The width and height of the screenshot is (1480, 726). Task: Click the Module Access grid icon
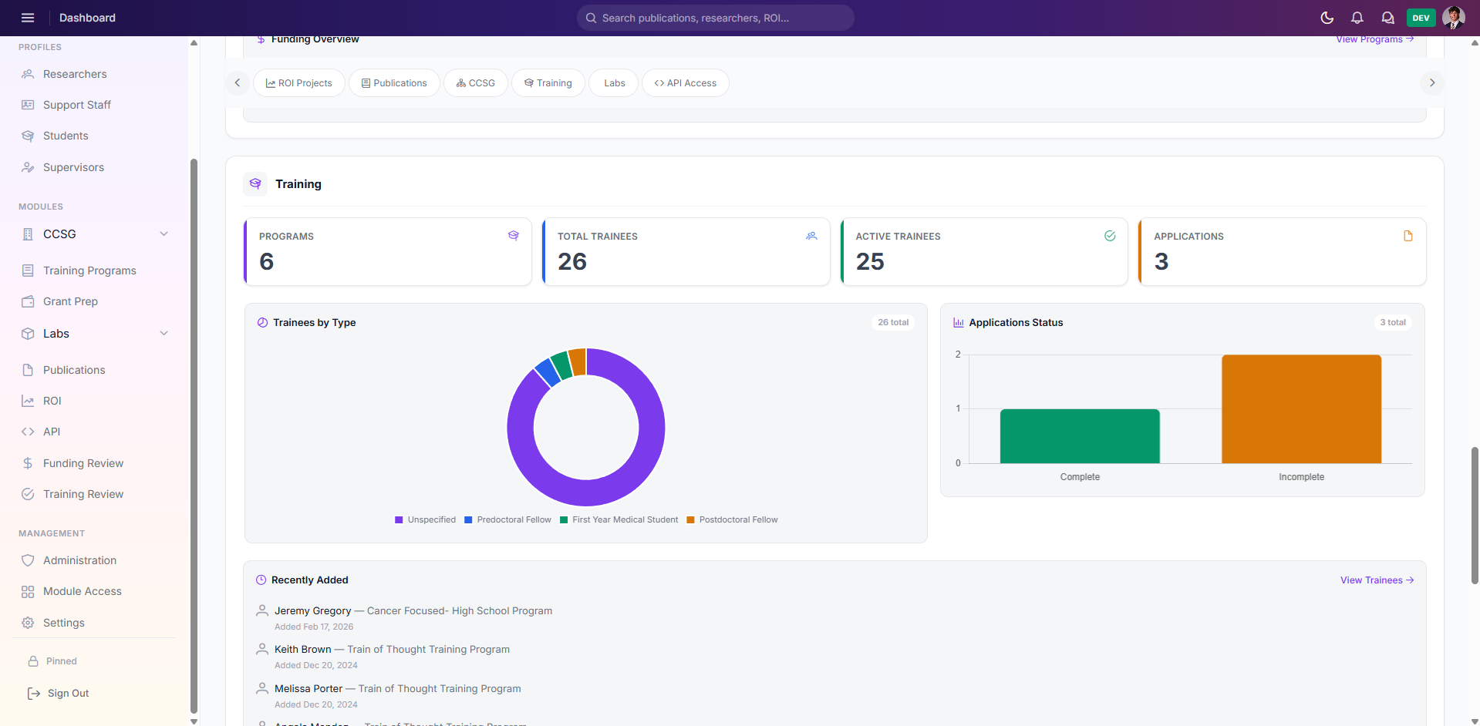tap(28, 592)
